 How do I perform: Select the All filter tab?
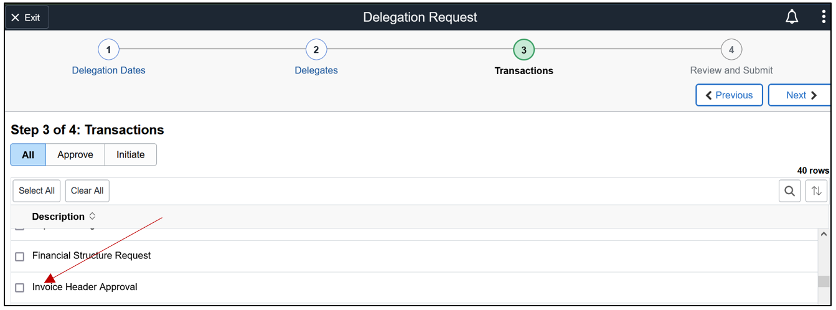pyautogui.click(x=28, y=155)
